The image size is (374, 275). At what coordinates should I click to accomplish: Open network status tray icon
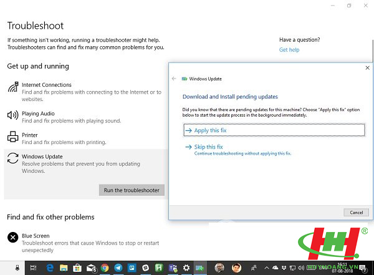(292, 268)
